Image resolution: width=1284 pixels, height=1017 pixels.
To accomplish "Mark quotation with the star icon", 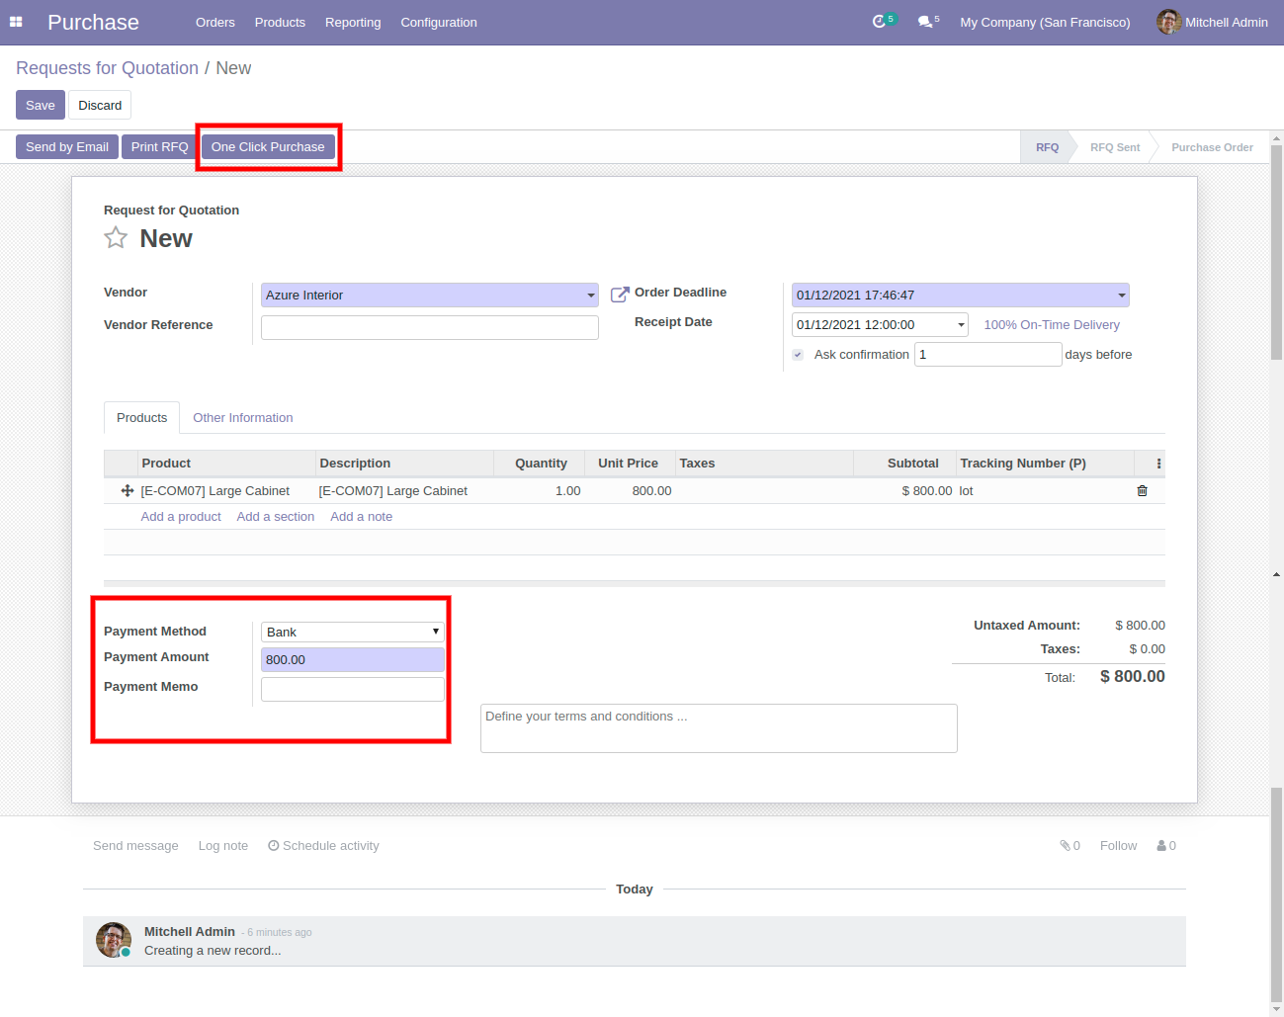I will [x=116, y=238].
